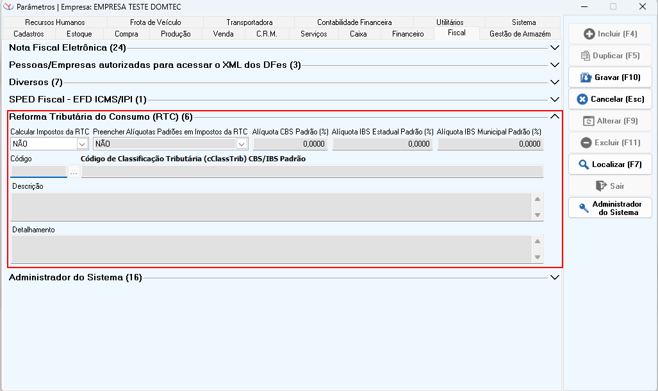Image resolution: width=658 pixels, height=391 pixels.
Task: Open Administrador do Sistema key button
Action: click(x=610, y=208)
